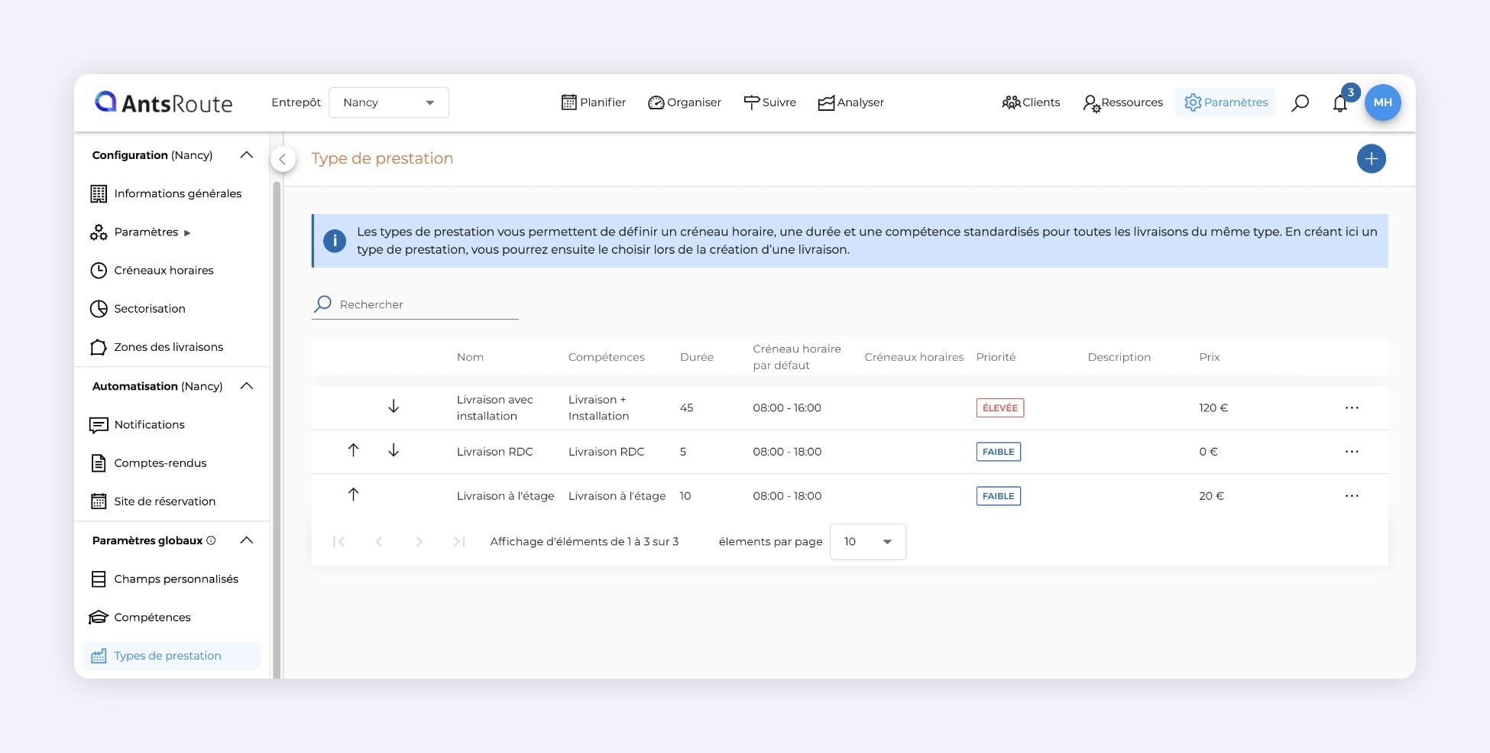
Task: Move 'Livraison à l'étage' up with the arrow
Action: tap(353, 495)
